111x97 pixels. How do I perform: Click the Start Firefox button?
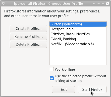coord(92,90)
